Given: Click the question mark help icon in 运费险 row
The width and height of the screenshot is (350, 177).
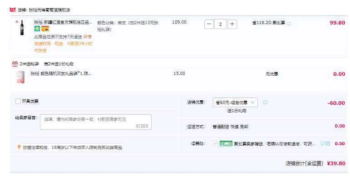Looking at the screenshot, I should (328, 144).
